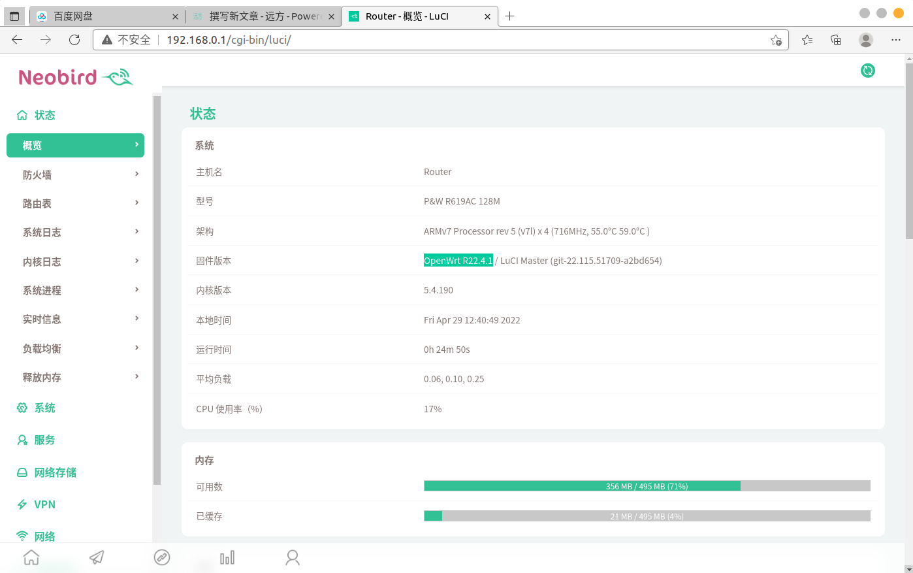
Task: Open the 内核日志 page
Action: point(75,261)
